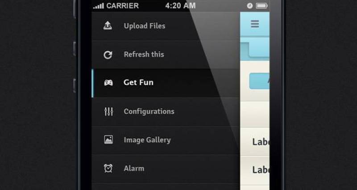Screen dimensions: 357x190
Task: Choose the Refresh this menu entry
Action: click(144, 55)
